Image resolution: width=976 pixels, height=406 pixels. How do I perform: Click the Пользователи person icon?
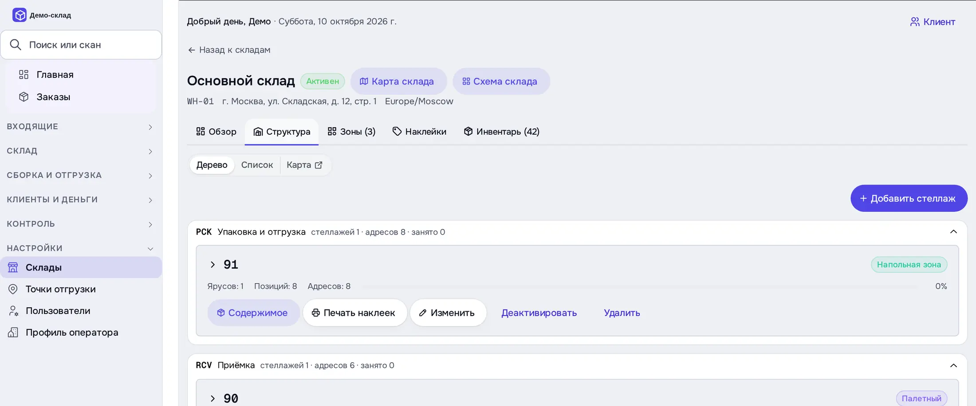[x=13, y=311]
